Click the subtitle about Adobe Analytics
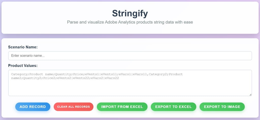The image size is (260, 120). (130, 22)
